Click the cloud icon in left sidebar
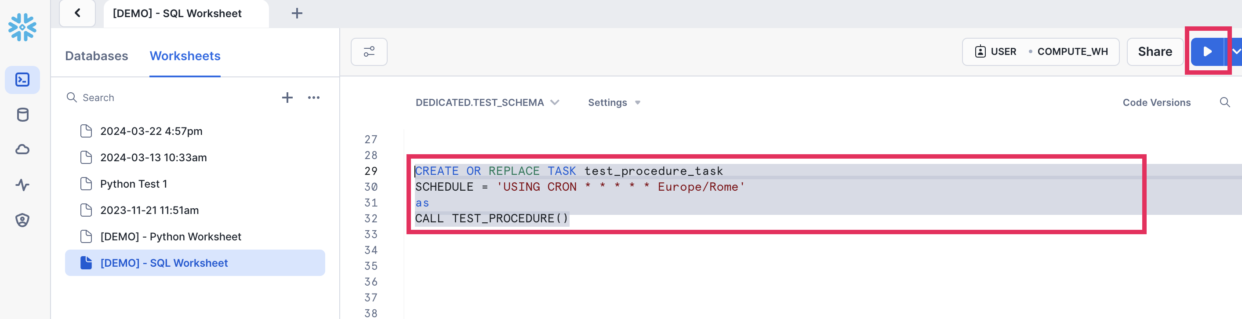1242x319 pixels. click(22, 150)
